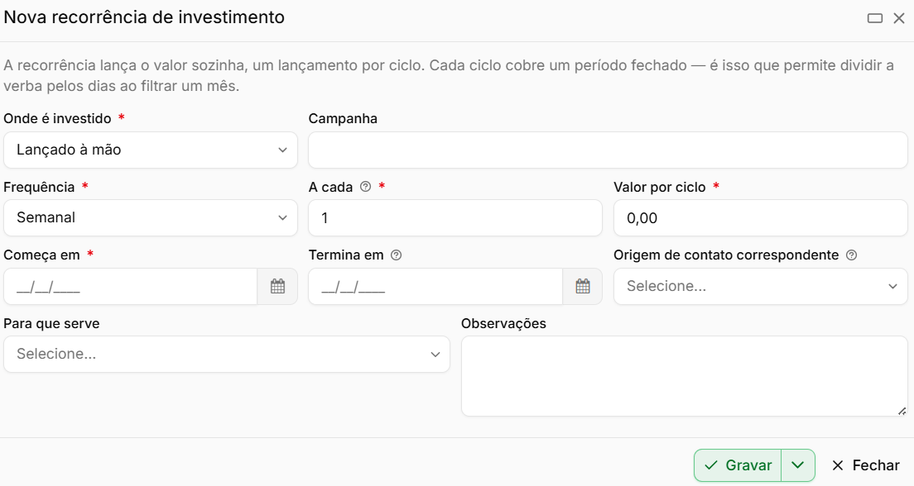Click the 'Começa em' label
Viewport: 914px width, 486px height.
coord(41,255)
